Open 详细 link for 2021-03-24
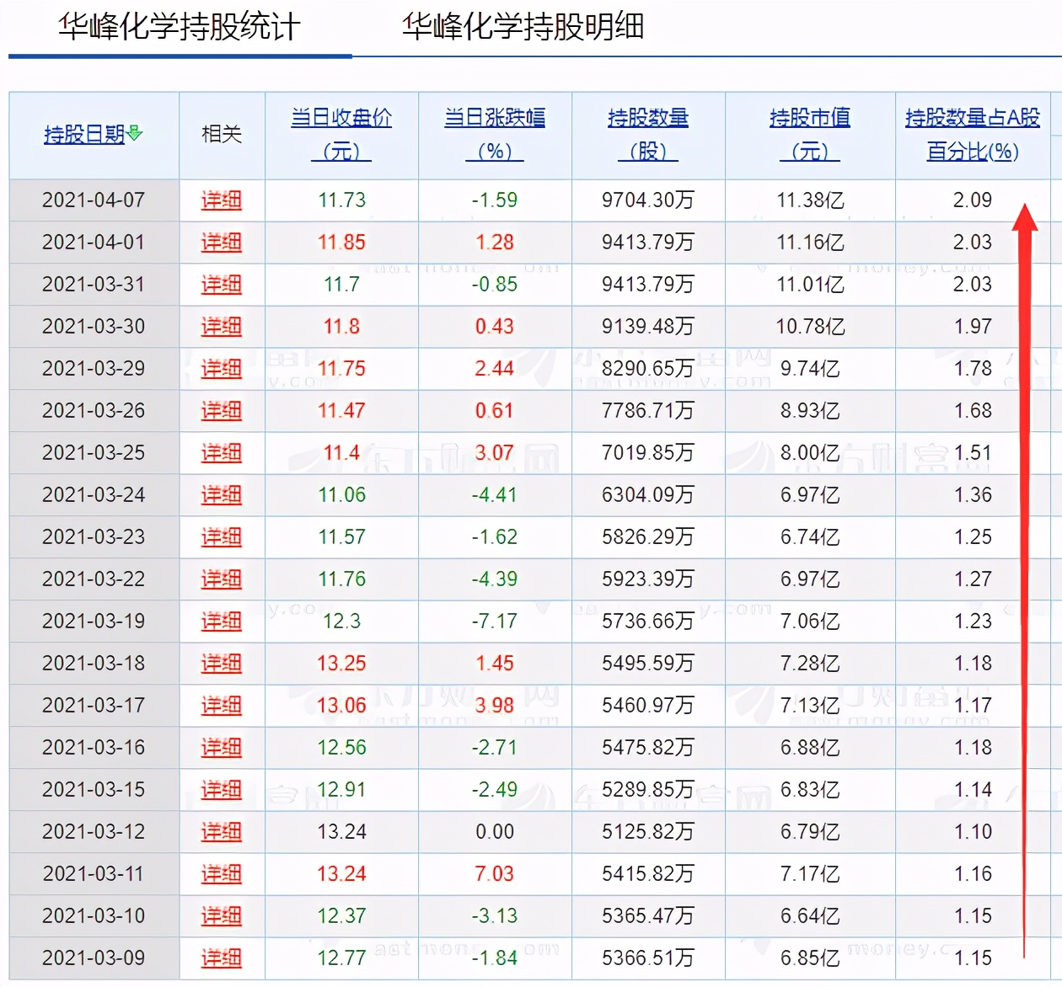 pyautogui.click(x=222, y=495)
